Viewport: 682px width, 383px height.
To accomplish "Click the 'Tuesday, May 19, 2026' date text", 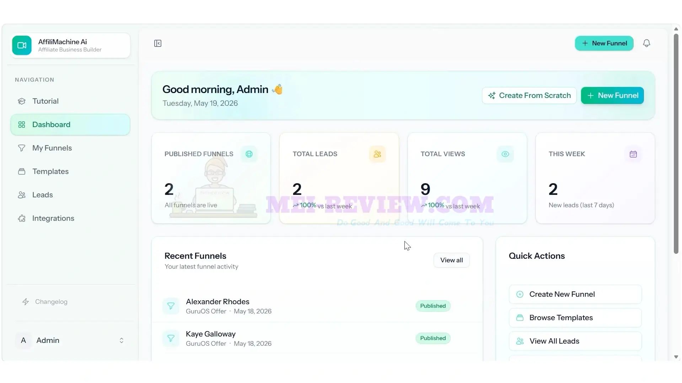I will (x=200, y=103).
